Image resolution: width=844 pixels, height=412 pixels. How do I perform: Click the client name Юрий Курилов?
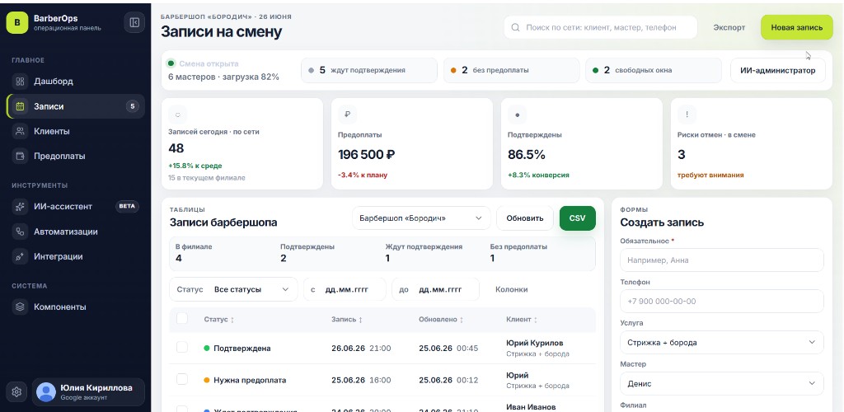[535, 343]
